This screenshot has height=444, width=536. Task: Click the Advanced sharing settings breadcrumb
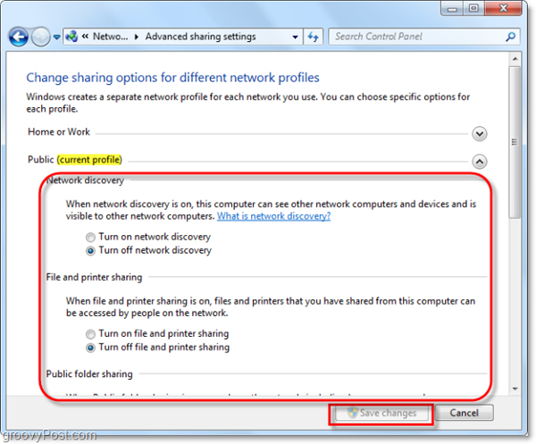[x=201, y=37]
